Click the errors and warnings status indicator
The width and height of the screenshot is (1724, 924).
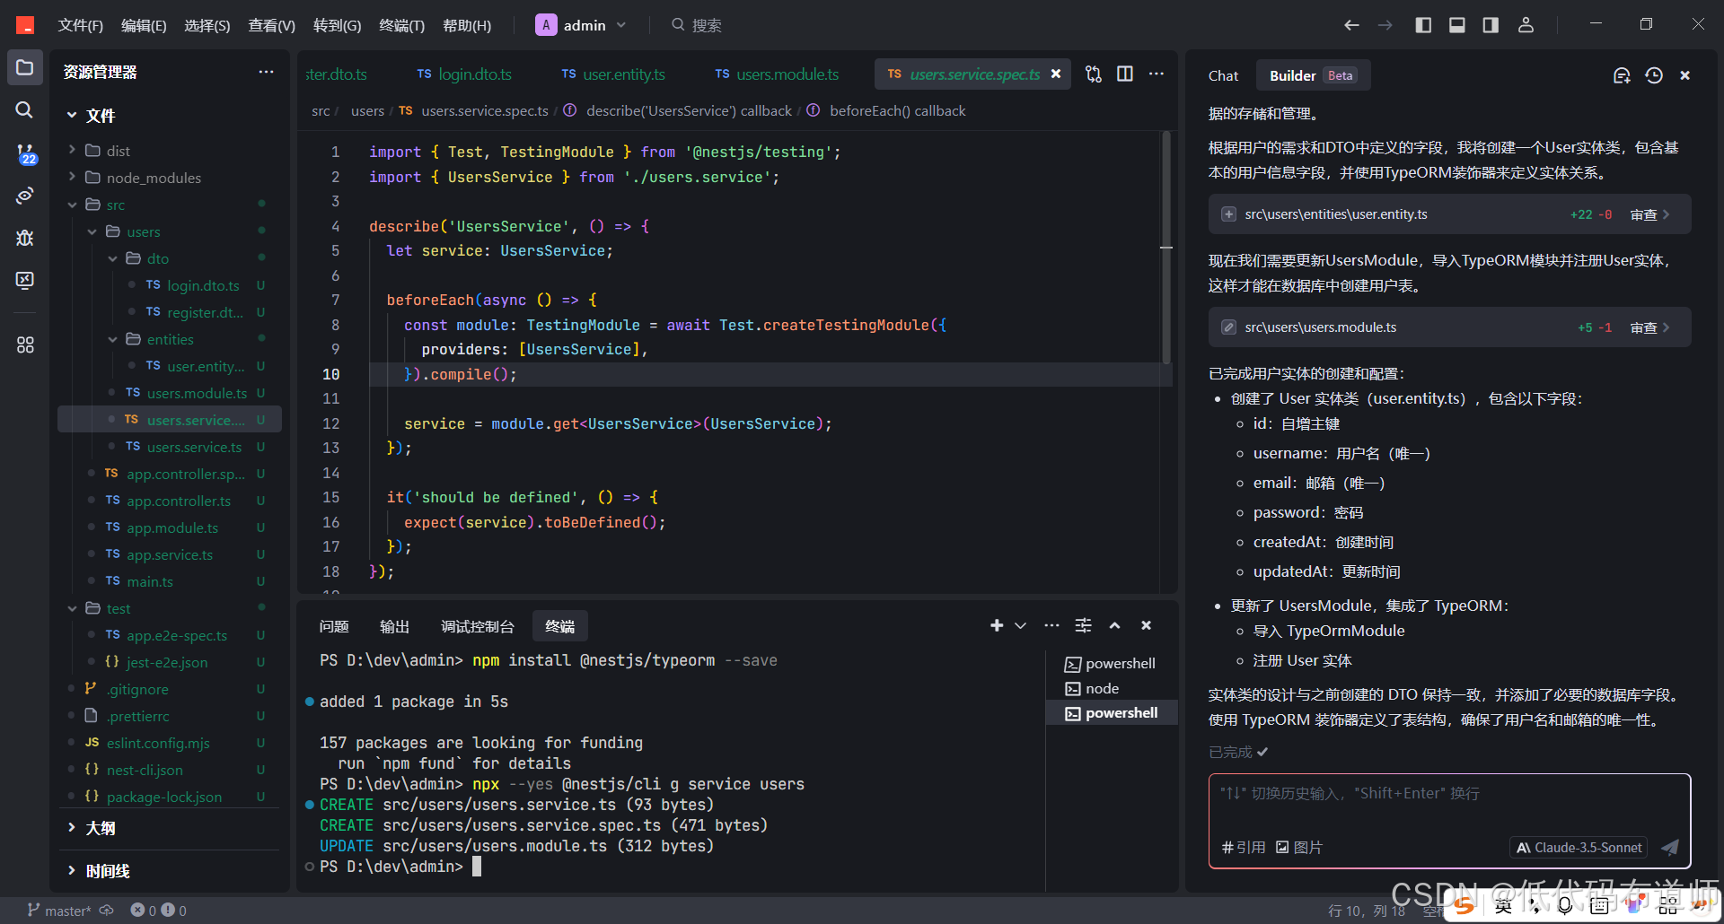pyautogui.click(x=159, y=911)
